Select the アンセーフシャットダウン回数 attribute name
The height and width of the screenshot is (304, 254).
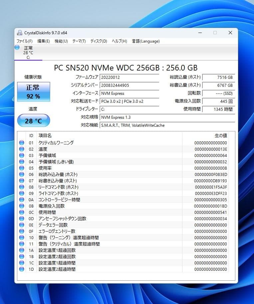click(x=62, y=219)
